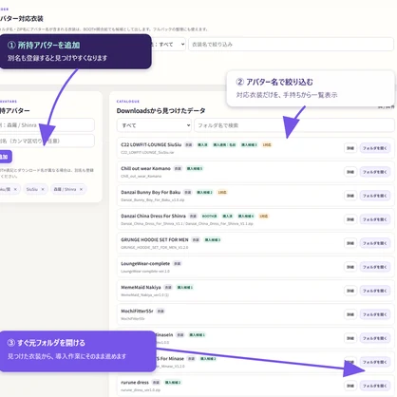Open the すべて folder filter dropdown
The height and width of the screenshot is (397, 397).
(x=154, y=125)
